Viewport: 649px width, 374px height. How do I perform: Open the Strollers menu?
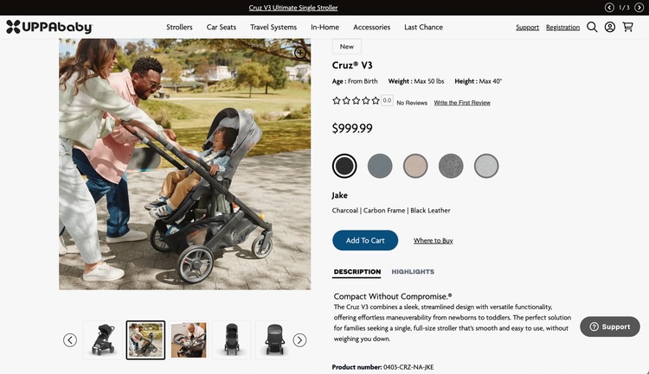point(179,27)
